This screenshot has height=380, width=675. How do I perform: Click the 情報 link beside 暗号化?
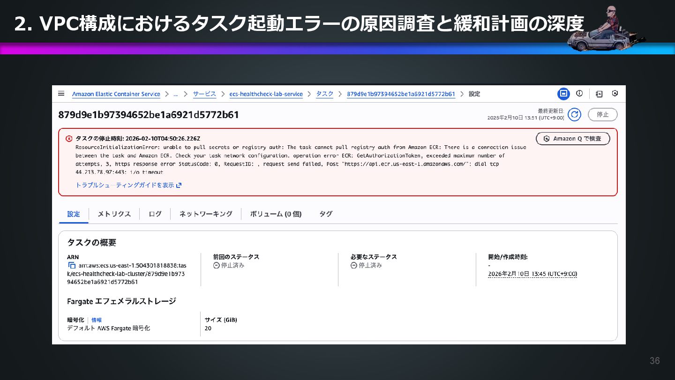click(x=97, y=320)
